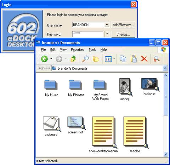Click the scrollbar down arrow
Screen dimensions: 170x165
[x=166, y=154]
